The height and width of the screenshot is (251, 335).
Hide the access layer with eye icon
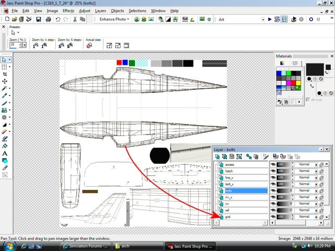tap(273, 165)
